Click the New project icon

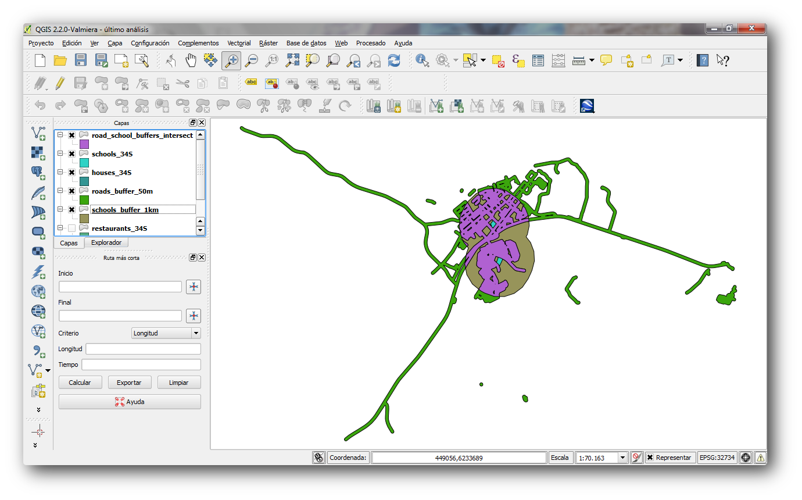point(40,60)
